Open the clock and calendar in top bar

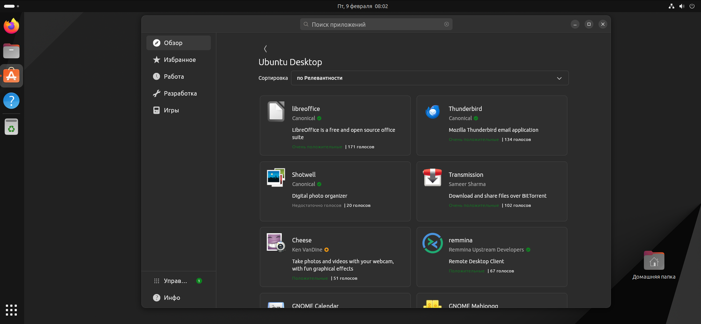coord(363,6)
